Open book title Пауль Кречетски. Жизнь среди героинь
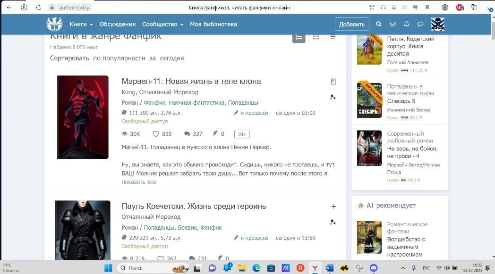Screen dimensions: 495x274 pyautogui.click(x=194, y=206)
